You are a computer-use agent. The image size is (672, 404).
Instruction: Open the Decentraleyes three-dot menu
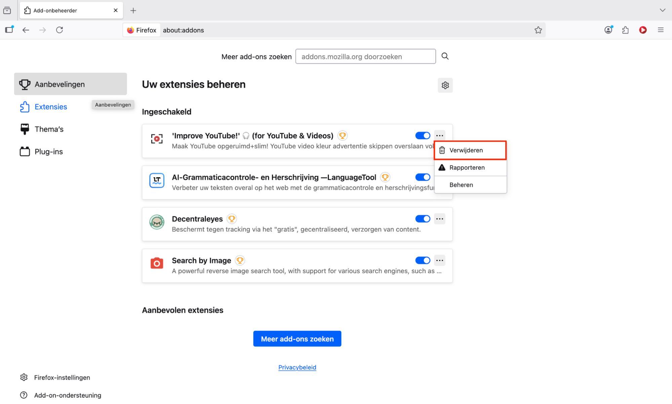point(439,218)
